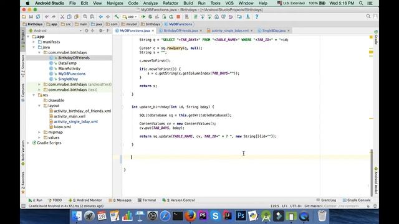The height and width of the screenshot is (224, 399).
Task: Click the Help question mark icon
Action: pos(257,17)
